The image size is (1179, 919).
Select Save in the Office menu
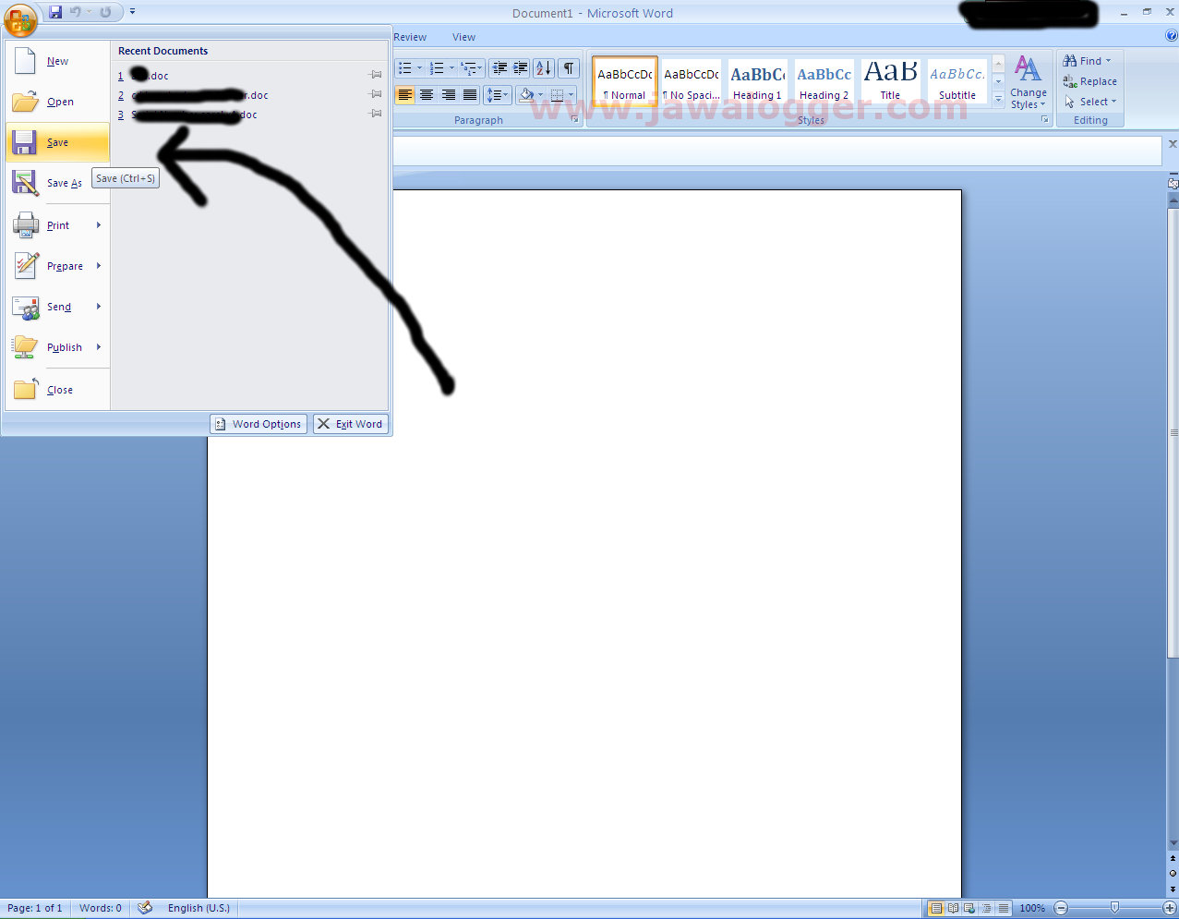click(x=58, y=142)
